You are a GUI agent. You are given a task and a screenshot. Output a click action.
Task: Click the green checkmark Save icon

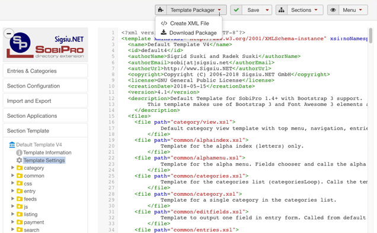tap(236, 10)
